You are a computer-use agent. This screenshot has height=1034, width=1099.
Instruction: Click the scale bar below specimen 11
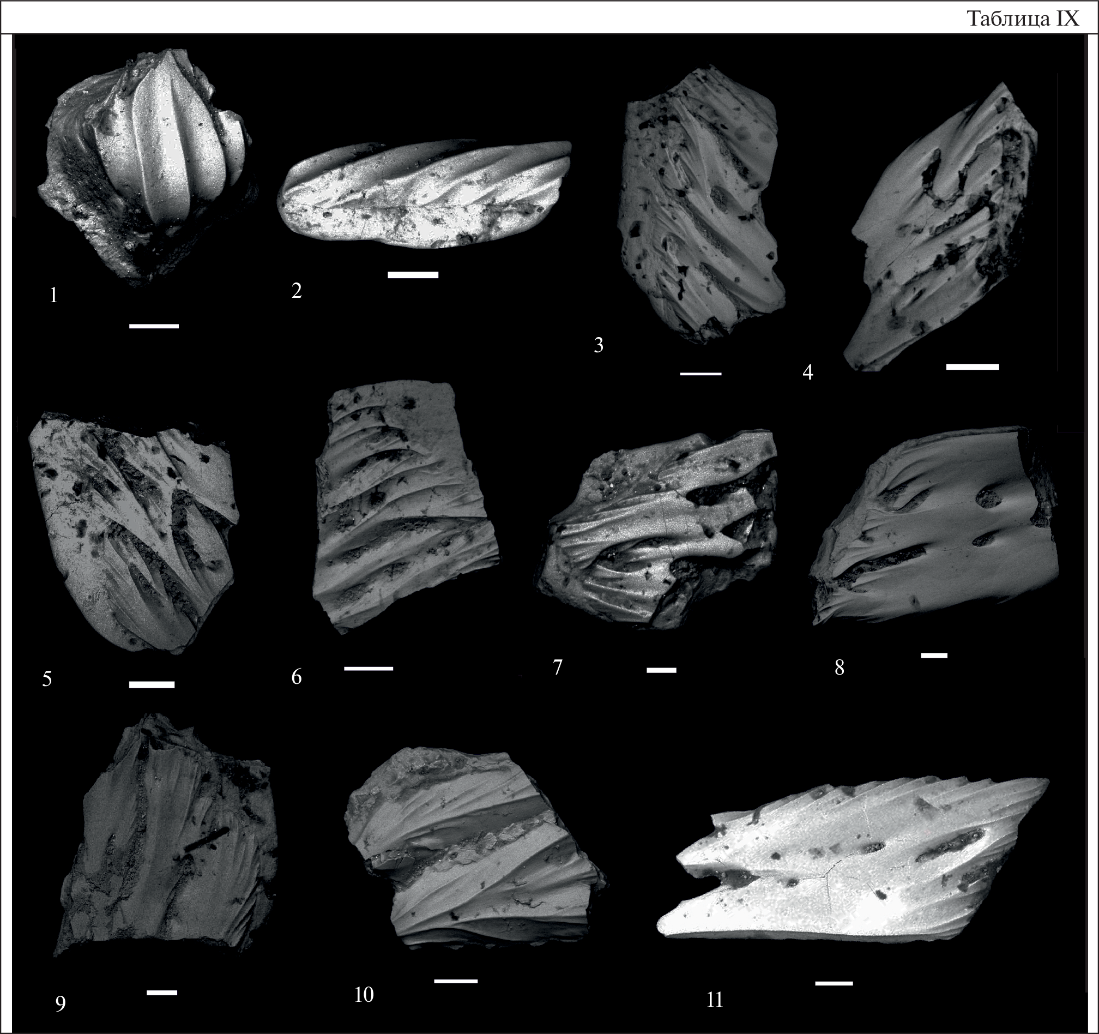(834, 983)
